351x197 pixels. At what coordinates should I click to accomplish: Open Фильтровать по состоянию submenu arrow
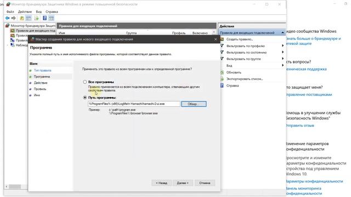[283, 53]
